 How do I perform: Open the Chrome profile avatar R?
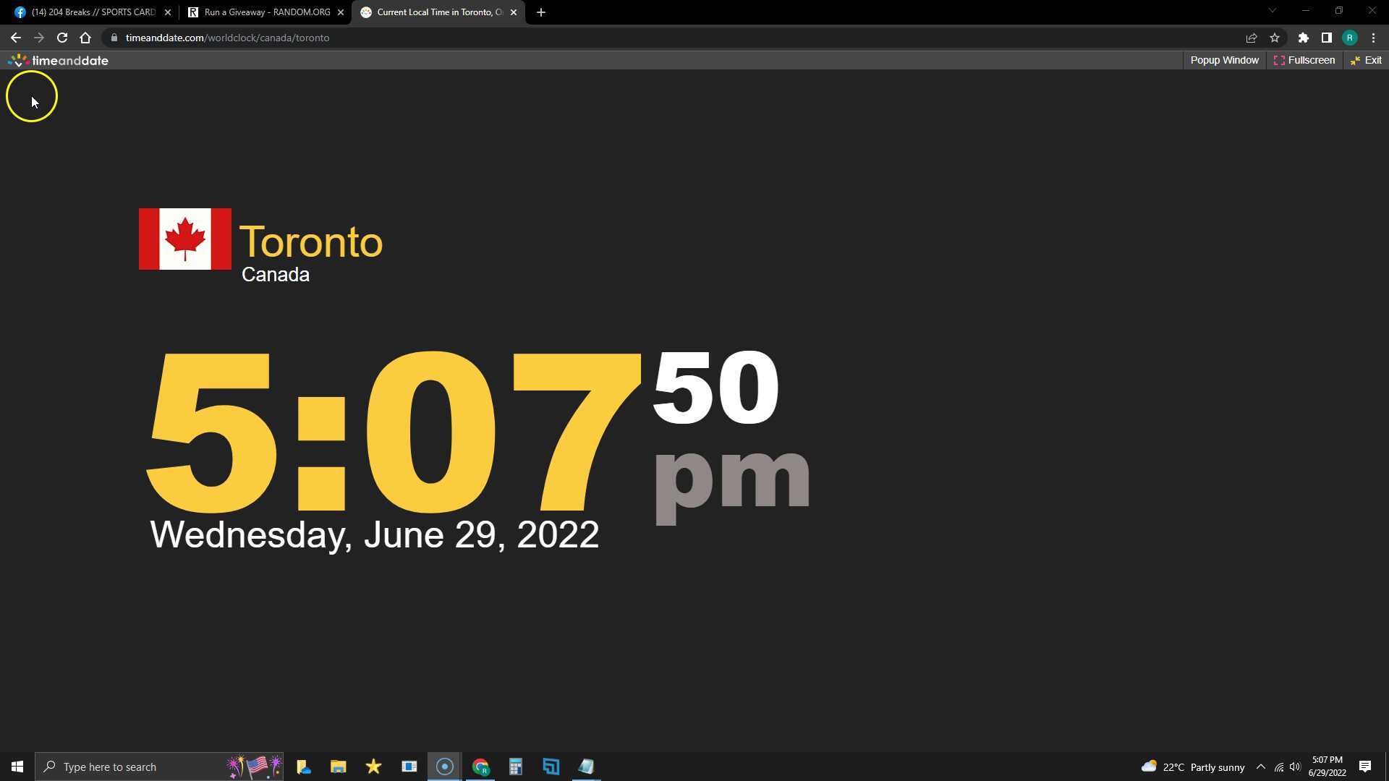click(1349, 38)
